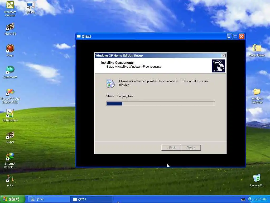Screen dimensions: 270x203
Task: Click the QEMU window title icon
Action: (79, 36)
